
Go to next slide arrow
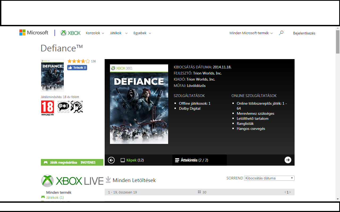click(x=288, y=160)
